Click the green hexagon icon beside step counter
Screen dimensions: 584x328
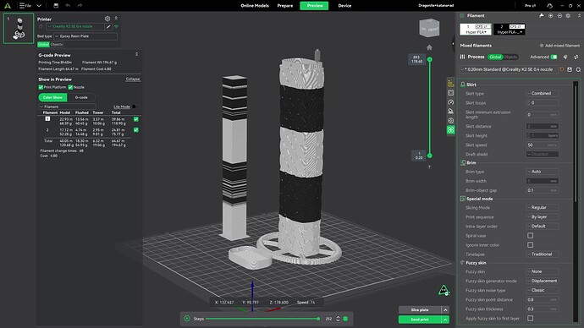click(345, 319)
